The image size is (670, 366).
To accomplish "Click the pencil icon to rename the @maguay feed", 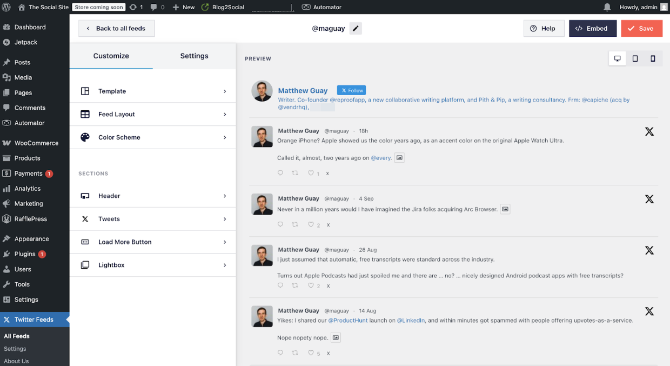I will pyautogui.click(x=355, y=28).
